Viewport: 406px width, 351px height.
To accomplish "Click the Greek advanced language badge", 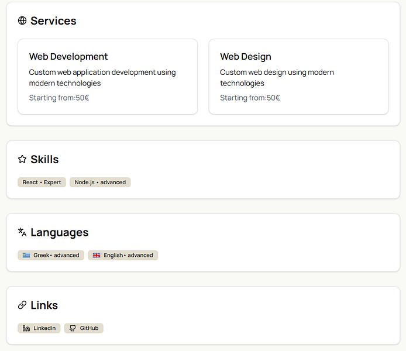I will click(51, 255).
